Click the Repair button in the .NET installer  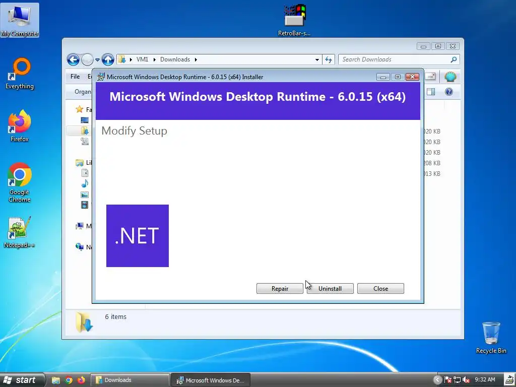[280, 289]
